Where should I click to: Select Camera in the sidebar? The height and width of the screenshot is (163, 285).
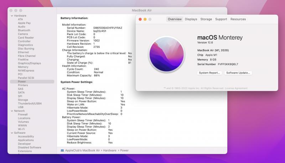pos(23,34)
